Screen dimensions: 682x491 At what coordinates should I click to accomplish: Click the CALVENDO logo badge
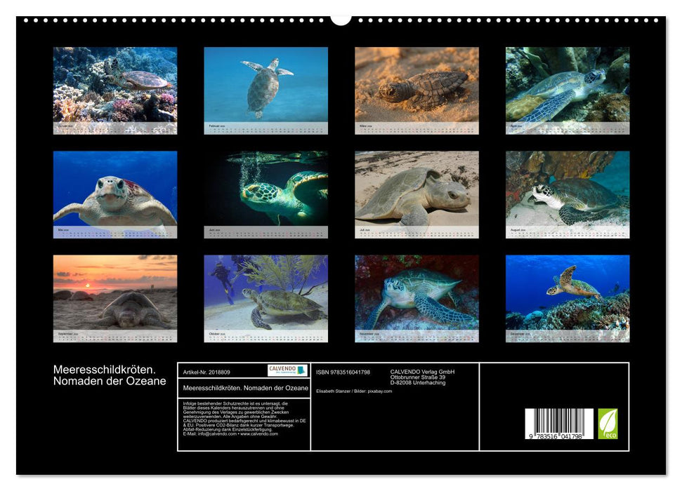[287, 370]
